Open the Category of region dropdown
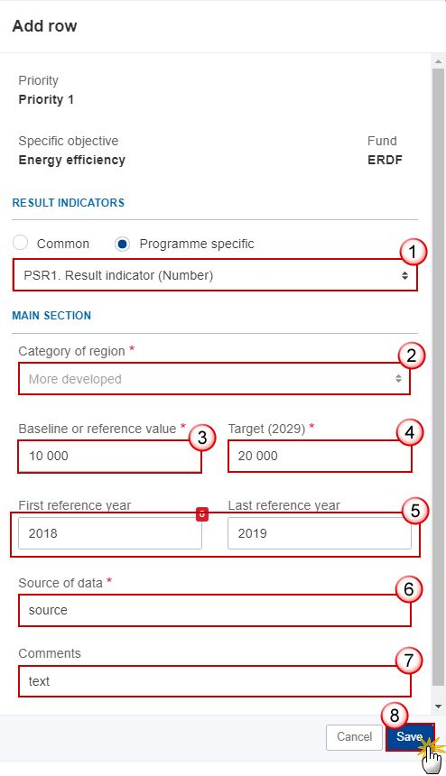This screenshot has height=776, width=446. (214, 379)
